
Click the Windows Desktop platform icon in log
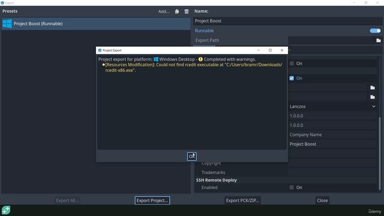[156, 59]
